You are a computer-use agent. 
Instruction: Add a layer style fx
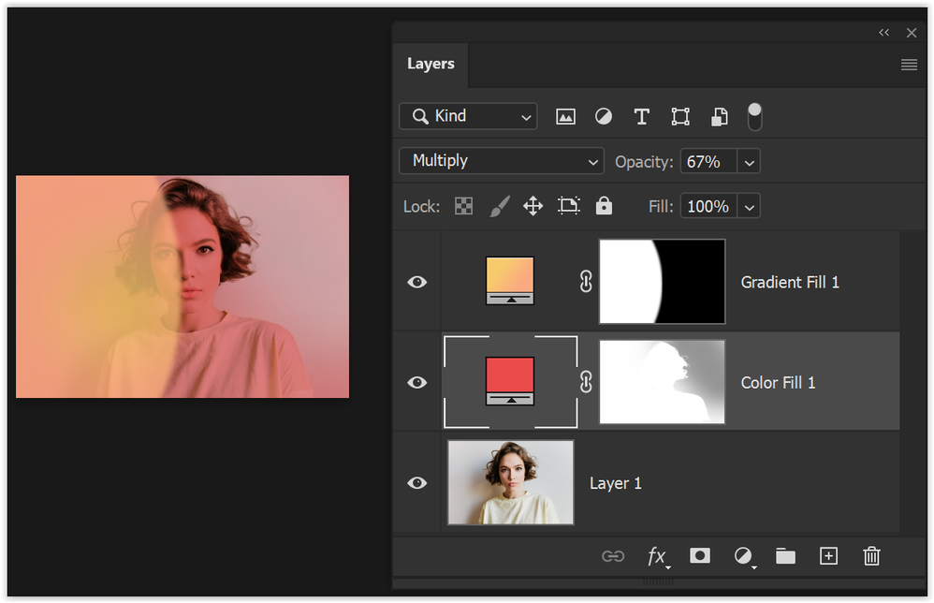click(x=658, y=556)
